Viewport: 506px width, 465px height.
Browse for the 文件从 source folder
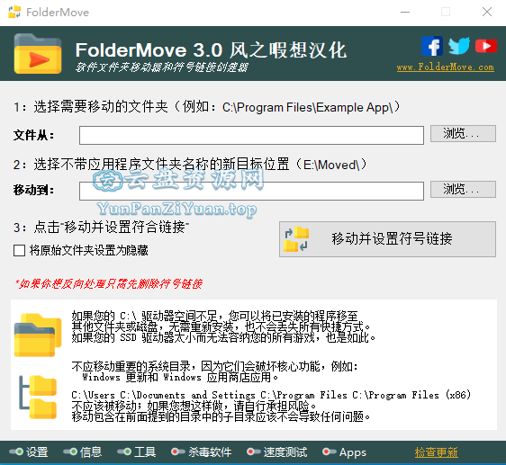click(463, 133)
